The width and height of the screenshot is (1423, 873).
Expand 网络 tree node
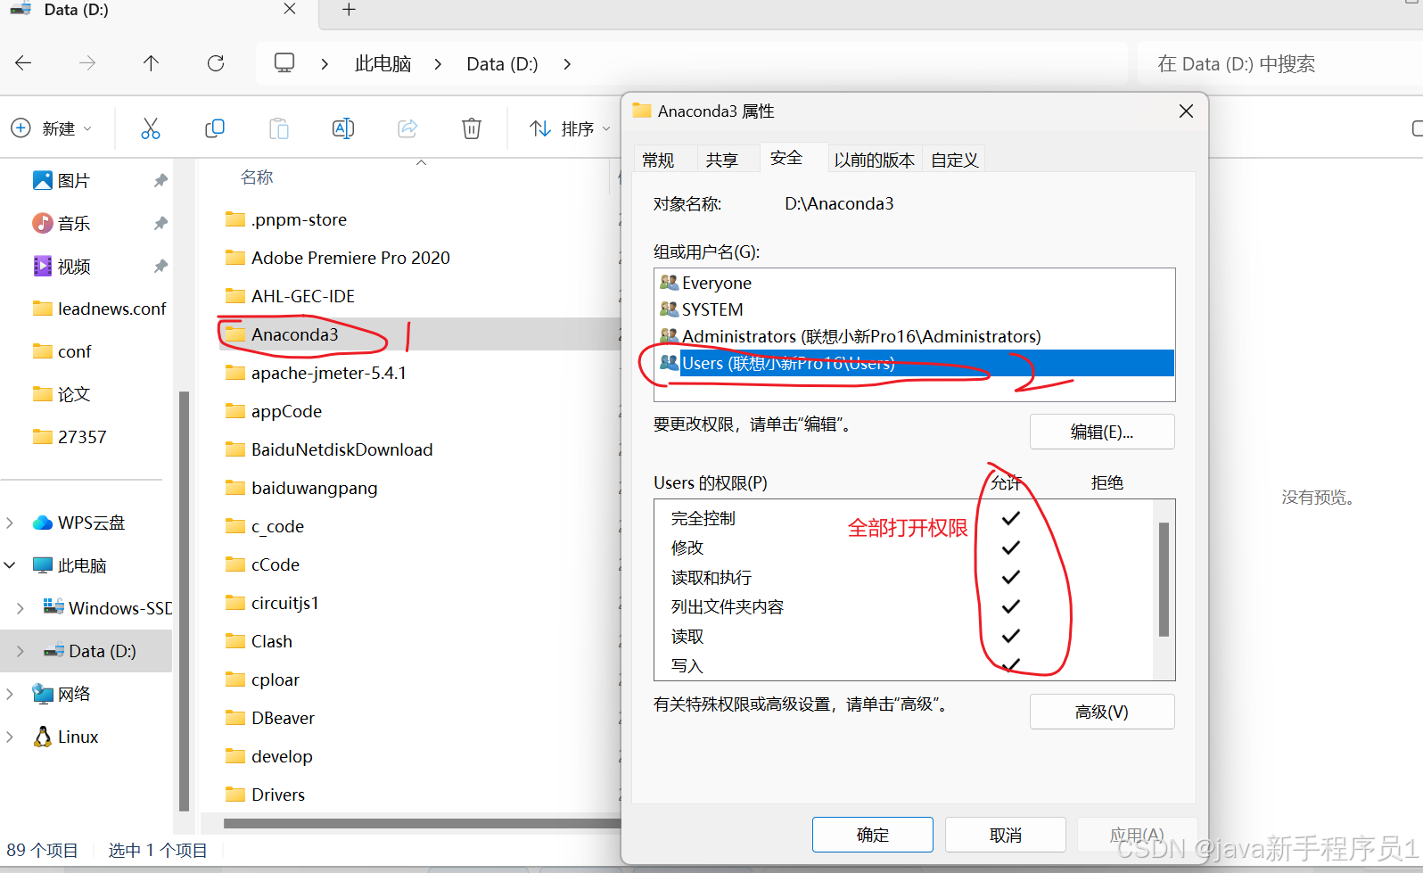click(10, 695)
